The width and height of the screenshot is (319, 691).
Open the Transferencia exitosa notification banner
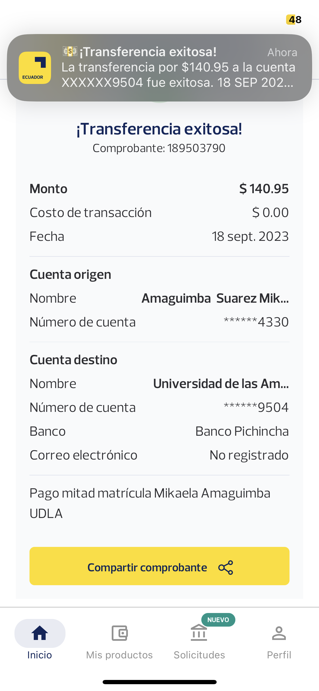[x=179, y=68]
